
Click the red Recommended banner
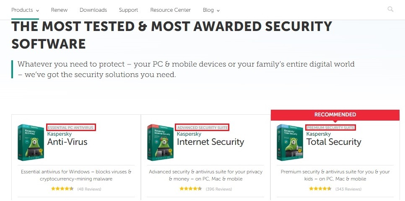[335, 114]
